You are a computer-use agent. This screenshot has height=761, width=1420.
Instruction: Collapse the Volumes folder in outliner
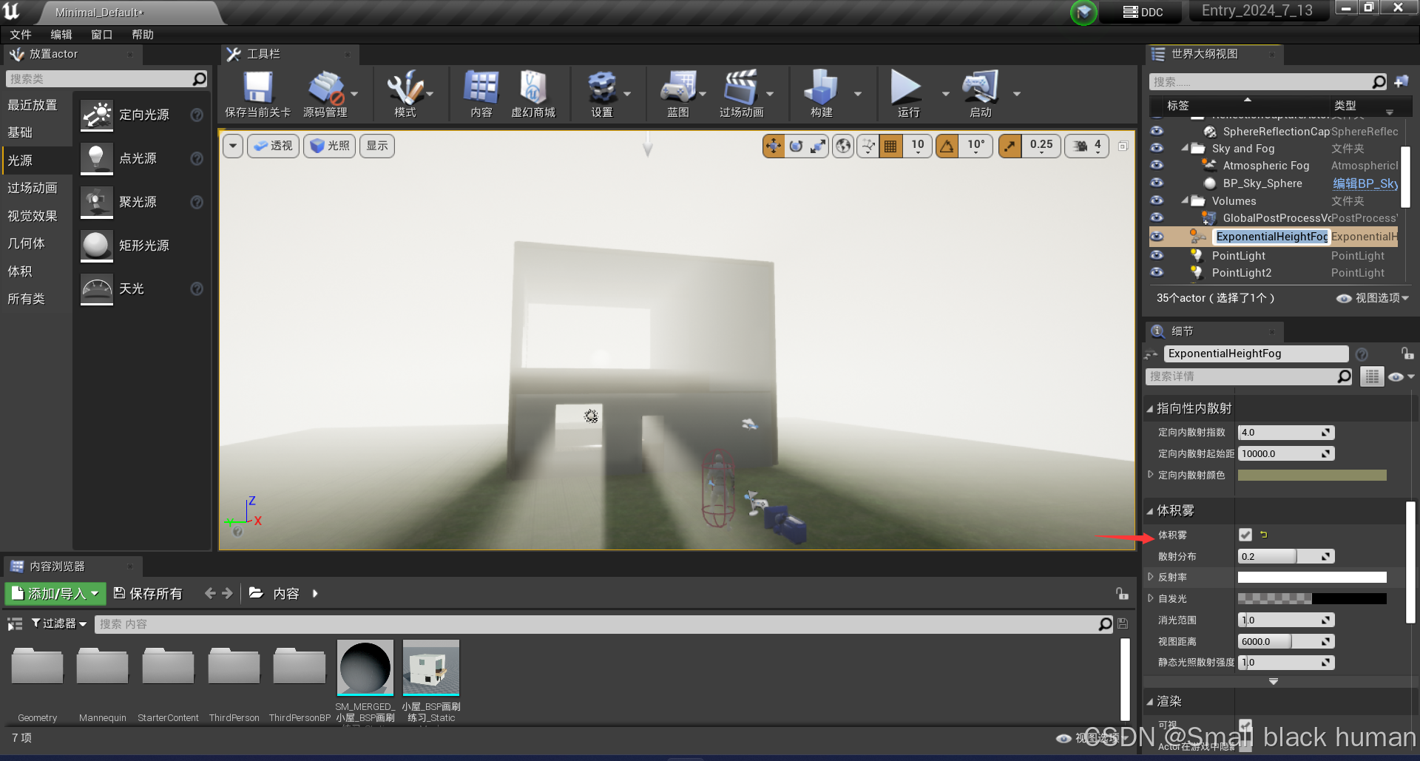(x=1185, y=201)
